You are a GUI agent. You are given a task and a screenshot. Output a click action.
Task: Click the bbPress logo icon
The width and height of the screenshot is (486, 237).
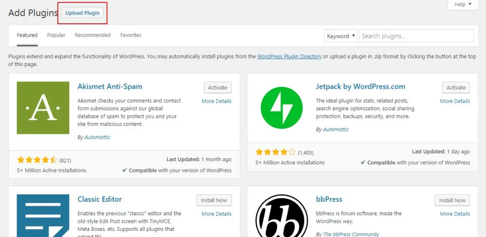point(282,216)
